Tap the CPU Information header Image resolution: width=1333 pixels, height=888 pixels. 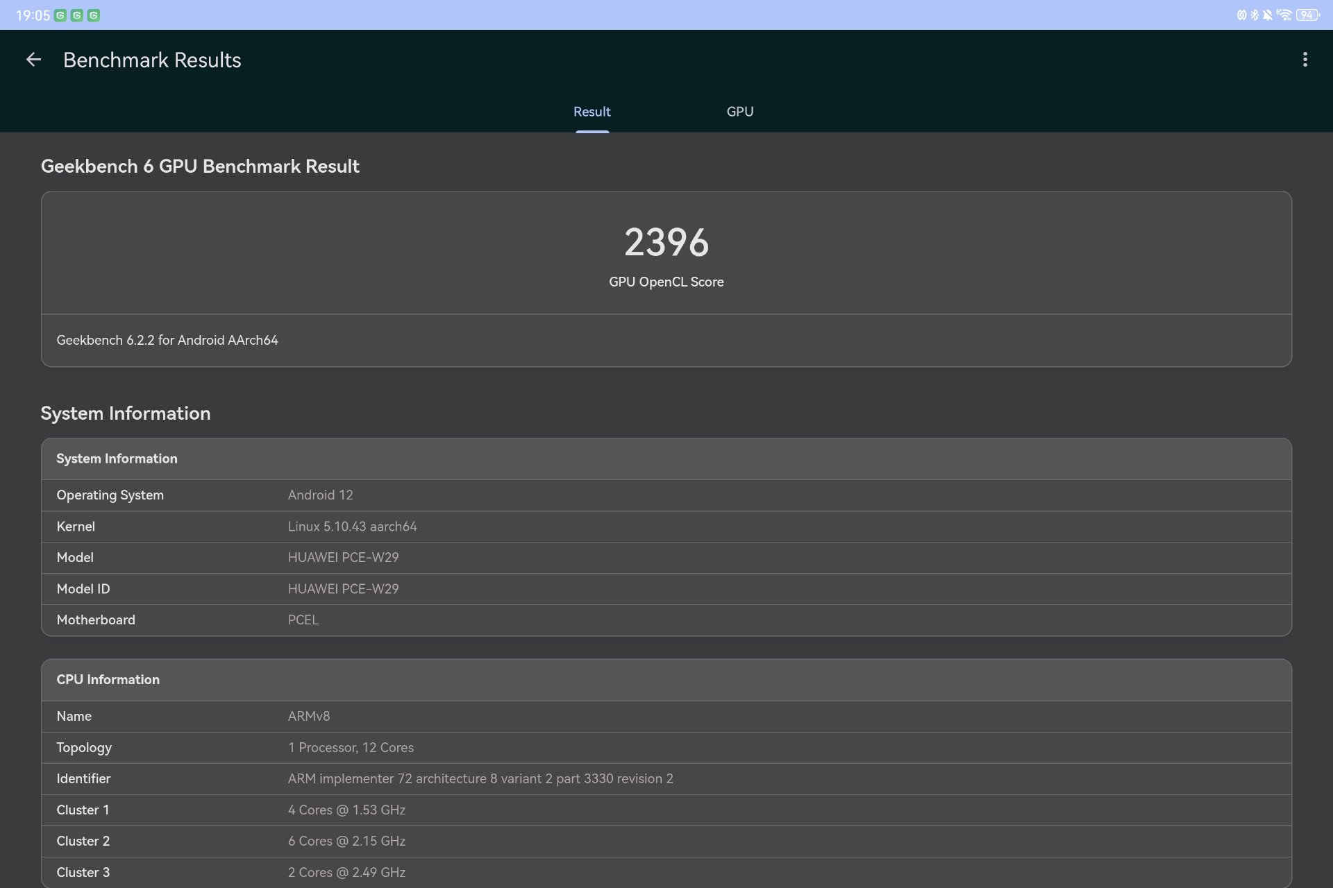point(108,680)
